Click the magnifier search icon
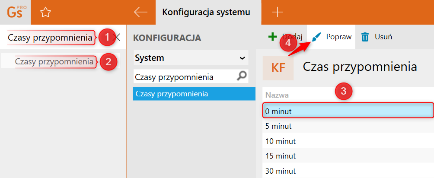The width and height of the screenshot is (434, 178). click(x=243, y=76)
